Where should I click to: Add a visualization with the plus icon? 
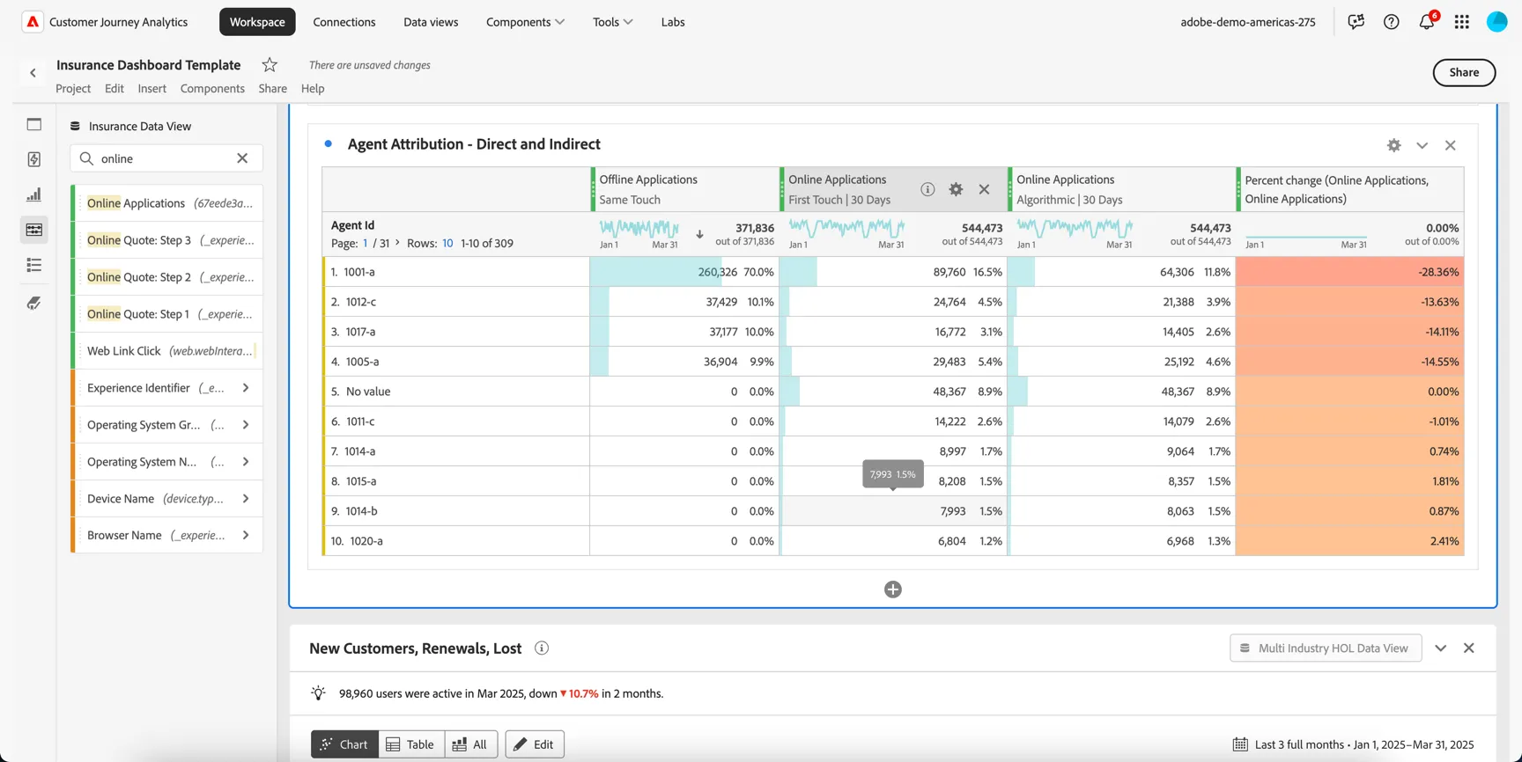[x=893, y=590]
